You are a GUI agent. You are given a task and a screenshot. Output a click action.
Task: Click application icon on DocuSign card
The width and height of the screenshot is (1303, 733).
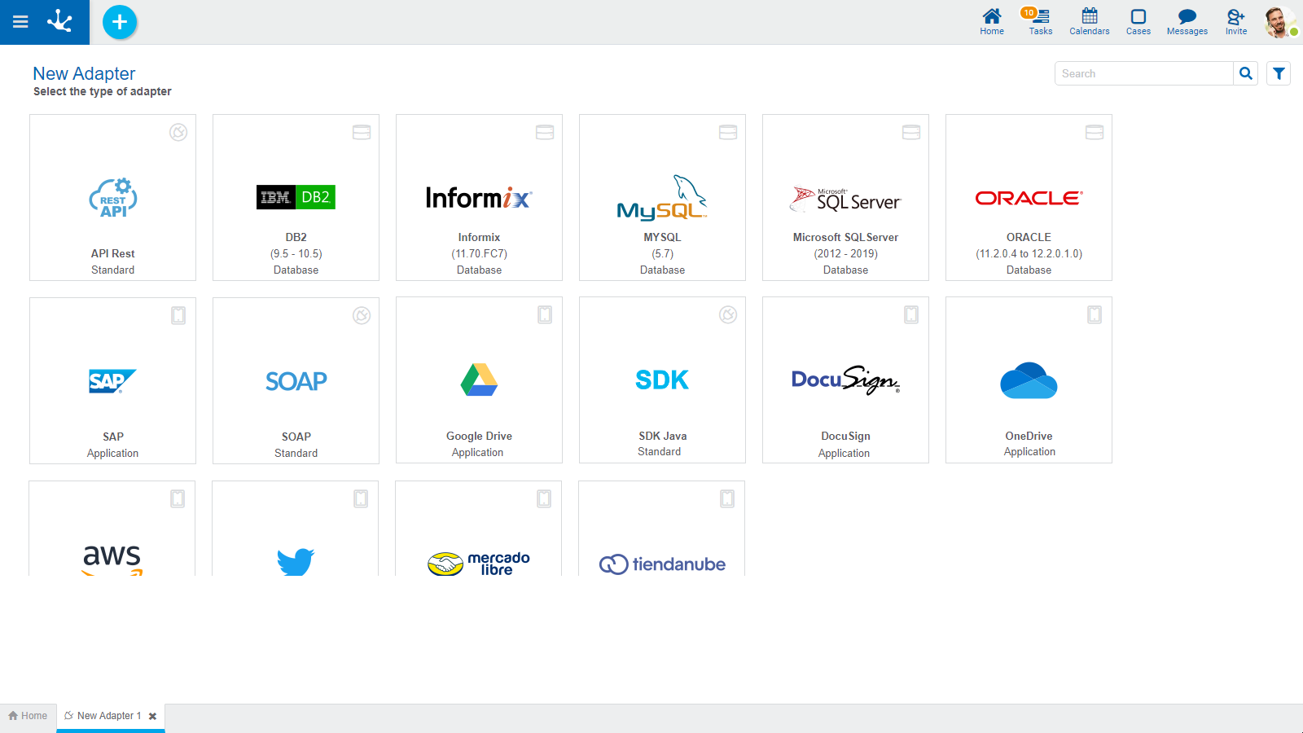[911, 314]
